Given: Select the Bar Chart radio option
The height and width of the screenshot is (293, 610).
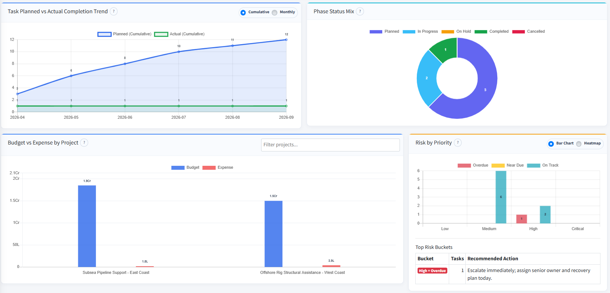Looking at the screenshot, I should click(x=551, y=144).
